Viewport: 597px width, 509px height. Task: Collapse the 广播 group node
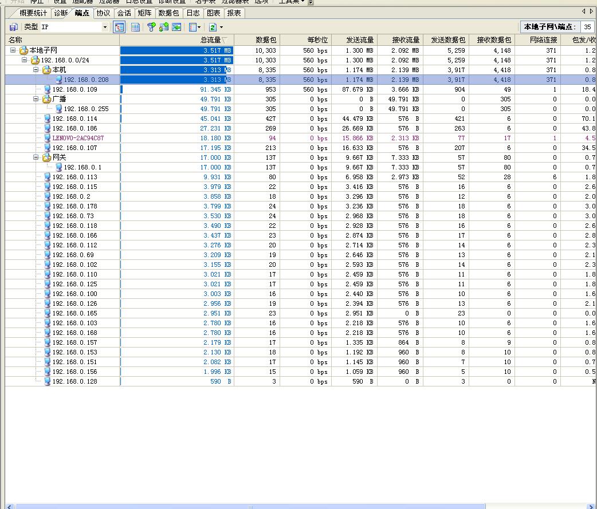click(x=36, y=99)
